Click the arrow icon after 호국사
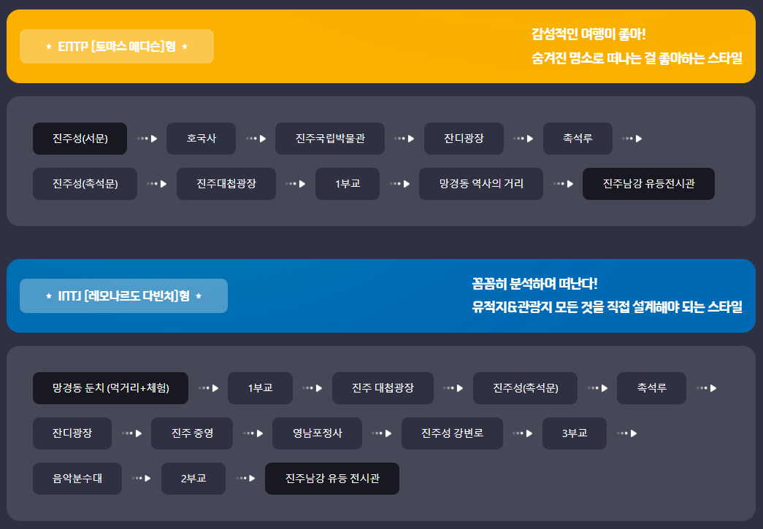 [x=255, y=138]
